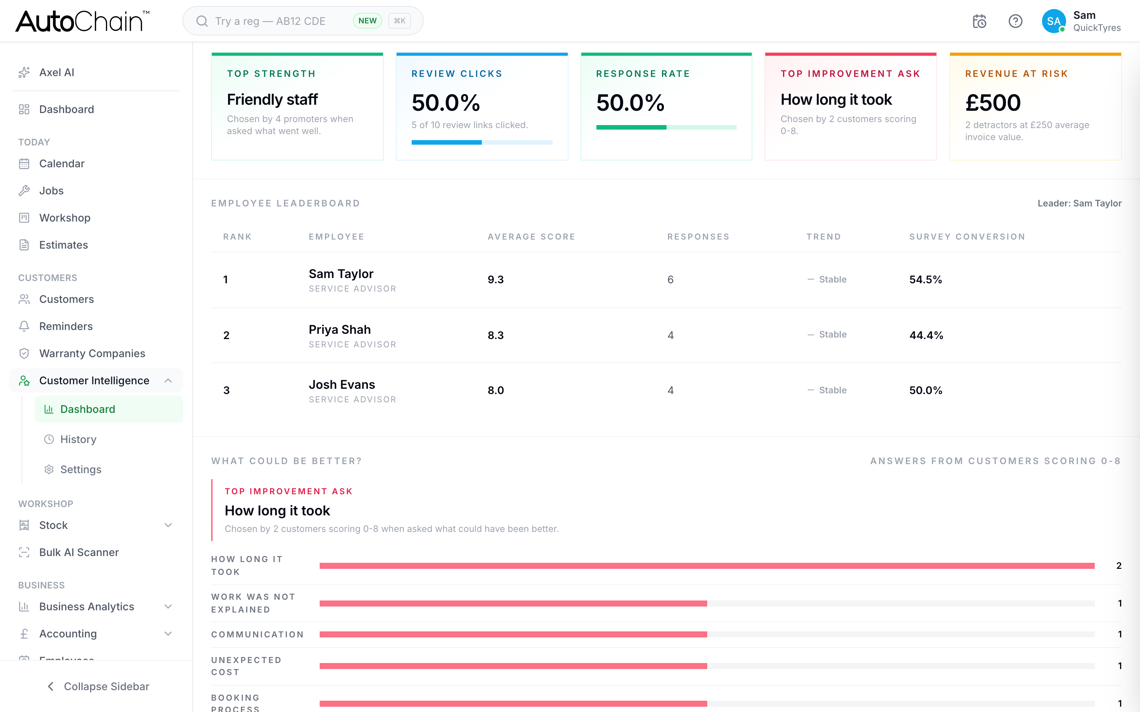The height and width of the screenshot is (712, 1140).
Task: Open Priya Shah in the leaderboard
Action: tap(340, 330)
